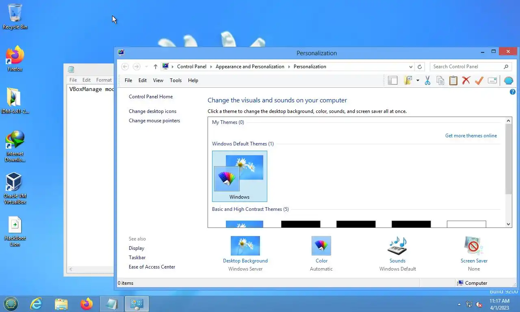Click the navigation pane toggle toolbar icon
Viewport: 520px width, 312px height.
[392, 80]
